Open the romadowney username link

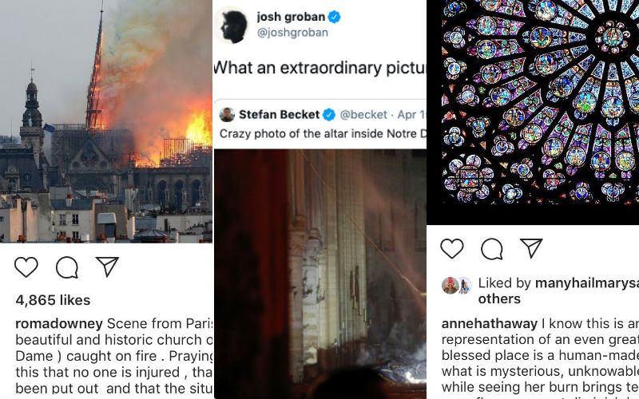click(x=59, y=324)
